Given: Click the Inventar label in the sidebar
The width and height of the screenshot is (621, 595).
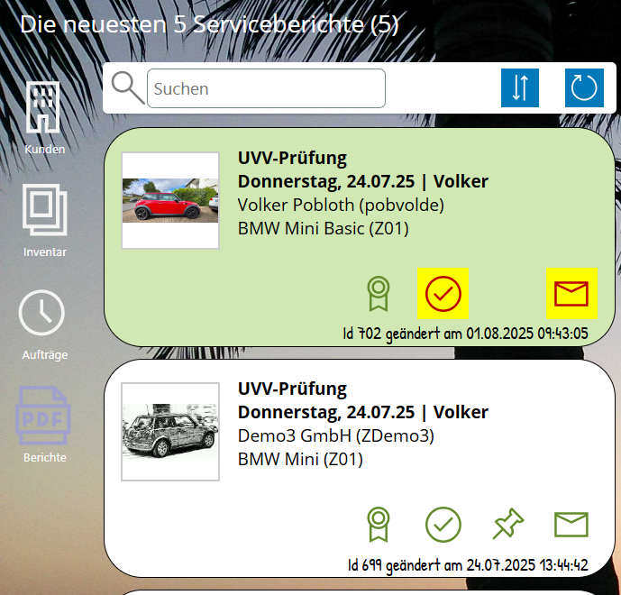Looking at the screenshot, I should click(x=45, y=252).
